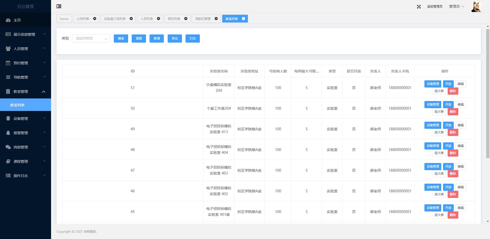Click the 打印 button
The width and height of the screenshot is (490, 239).
coord(193,39)
